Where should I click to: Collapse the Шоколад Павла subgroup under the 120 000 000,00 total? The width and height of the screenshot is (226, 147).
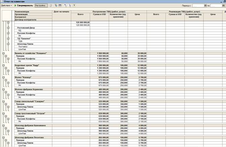pos(8,44)
